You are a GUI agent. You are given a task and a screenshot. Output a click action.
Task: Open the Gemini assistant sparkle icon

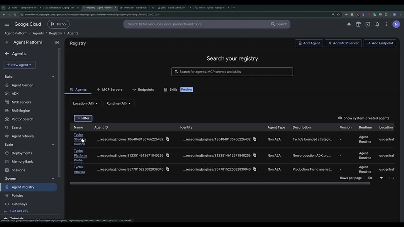click(x=349, y=24)
